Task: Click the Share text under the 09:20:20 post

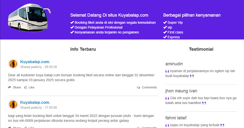Action: pyautogui.click(x=17, y=87)
